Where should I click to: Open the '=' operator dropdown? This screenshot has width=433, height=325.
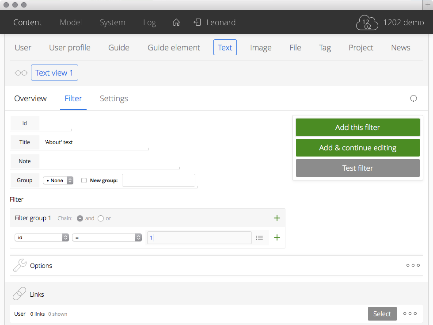pos(106,237)
